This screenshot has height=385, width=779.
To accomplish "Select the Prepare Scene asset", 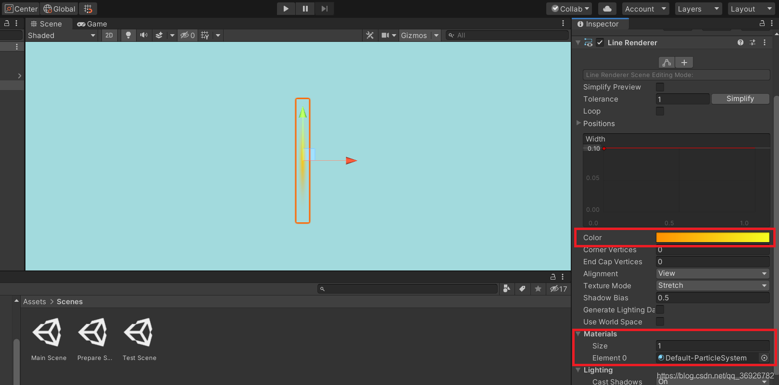I will 94,339.
